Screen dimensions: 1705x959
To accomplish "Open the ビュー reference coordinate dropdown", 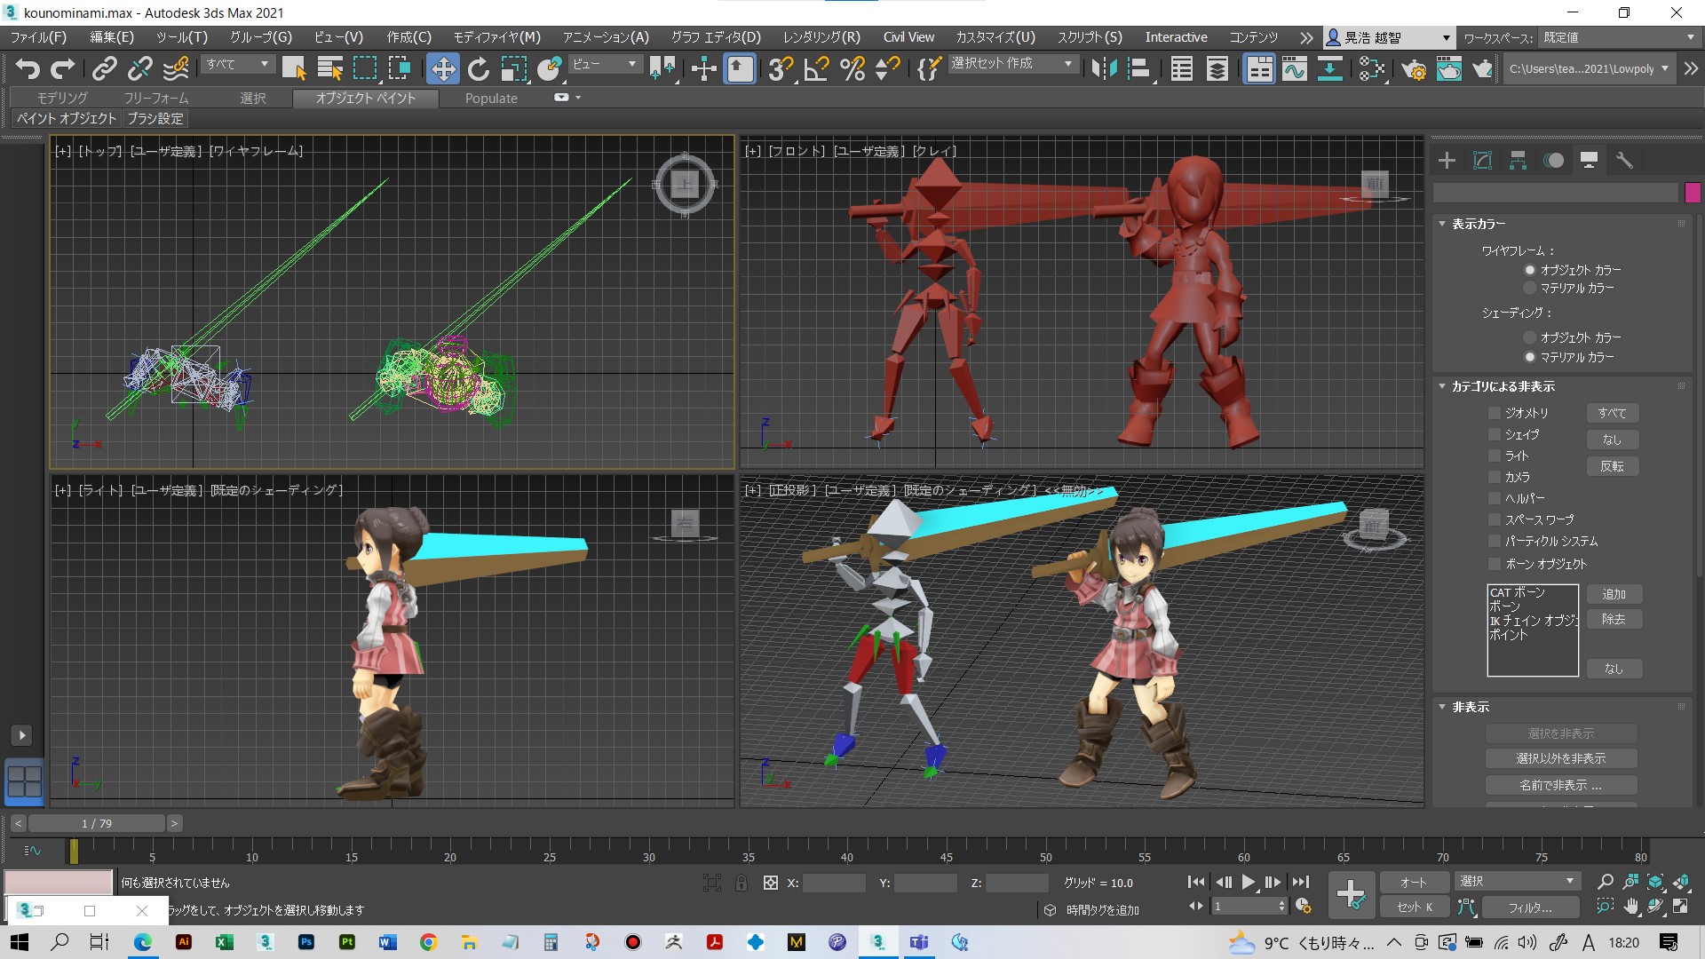I will point(604,64).
